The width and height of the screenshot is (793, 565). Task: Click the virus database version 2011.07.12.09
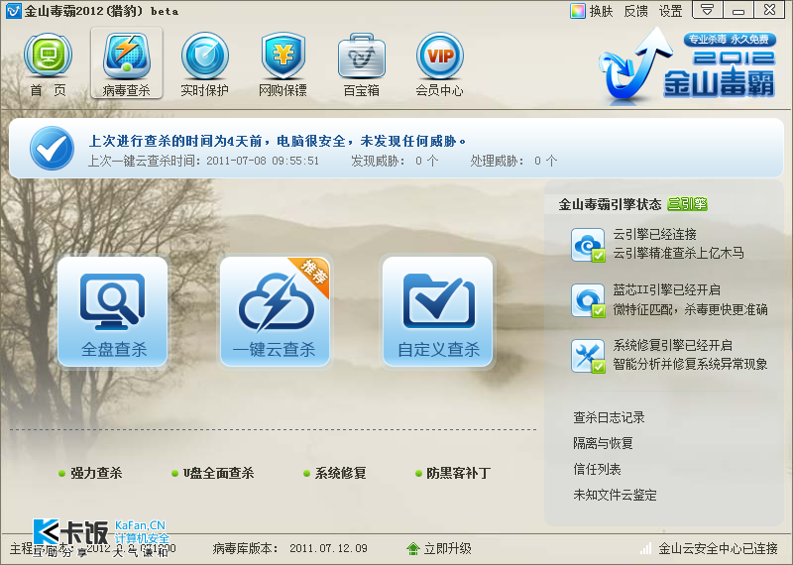click(x=329, y=548)
